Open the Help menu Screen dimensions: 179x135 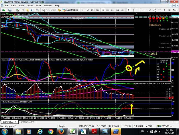tap(57, 5)
